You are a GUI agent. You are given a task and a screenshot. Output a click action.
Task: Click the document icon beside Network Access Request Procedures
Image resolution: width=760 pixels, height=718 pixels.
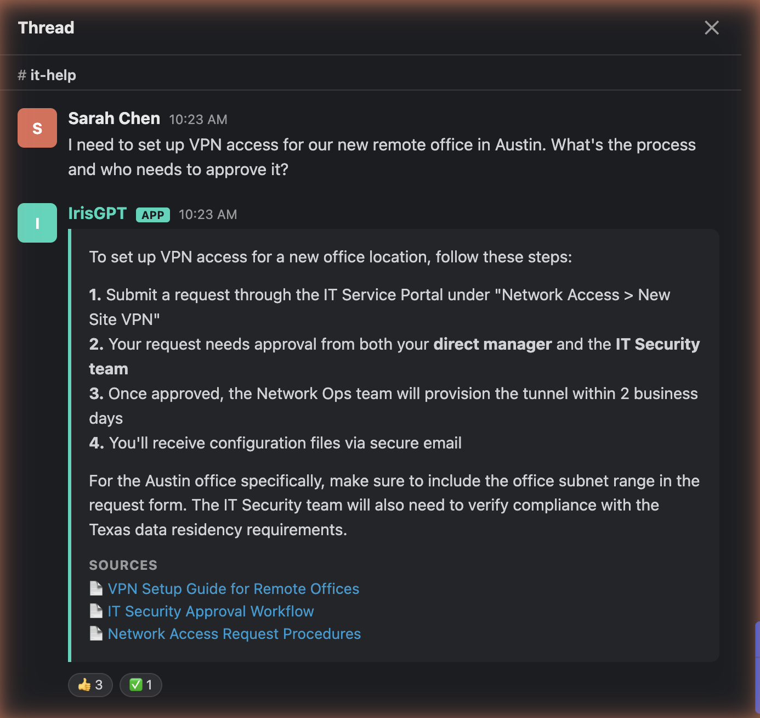96,633
